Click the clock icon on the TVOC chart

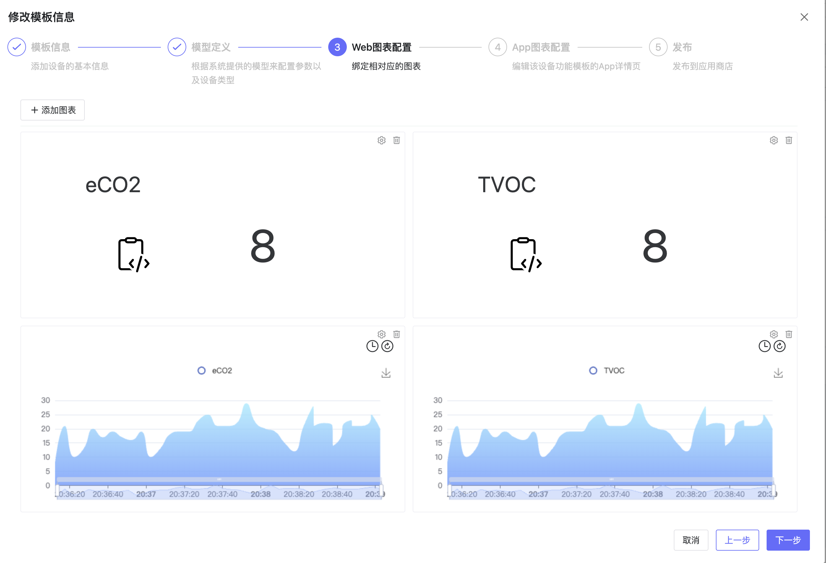764,346
